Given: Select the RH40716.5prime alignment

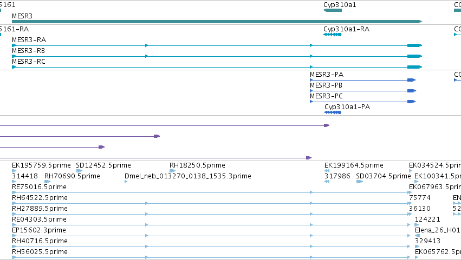Looking at the screenshot, I should tap(211, 246).
